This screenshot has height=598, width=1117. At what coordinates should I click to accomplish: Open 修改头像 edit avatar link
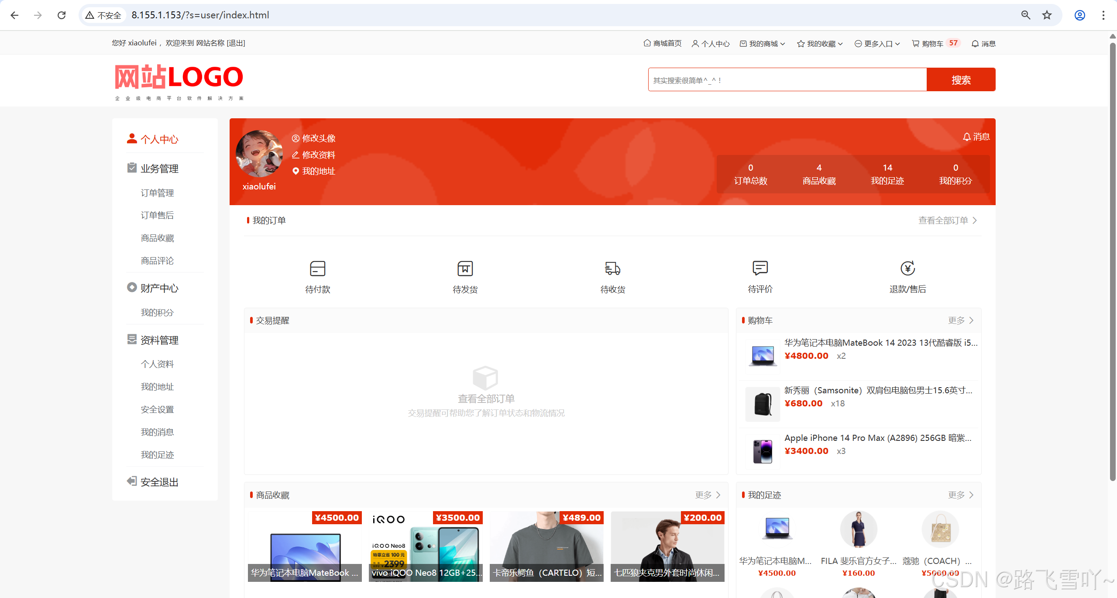click(314, 138)
